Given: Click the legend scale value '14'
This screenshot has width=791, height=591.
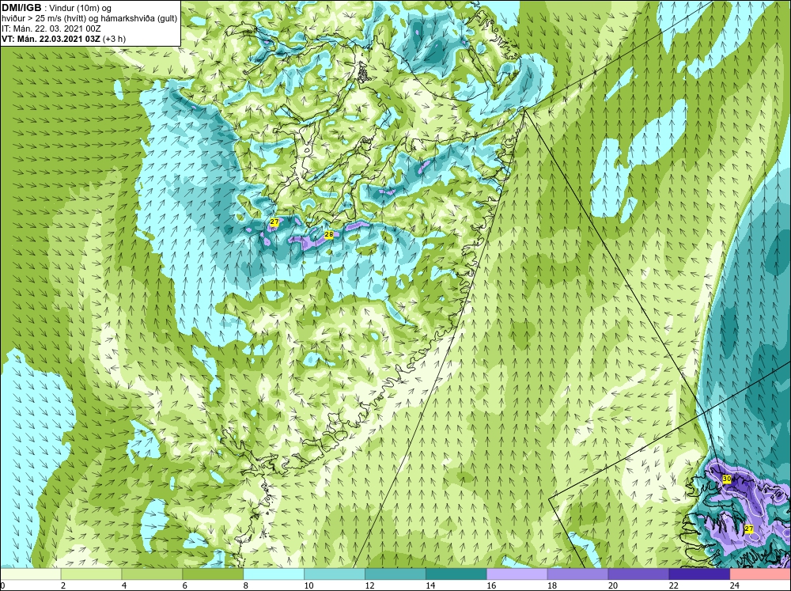Looking at the screenshot, I should click(430, 585).
